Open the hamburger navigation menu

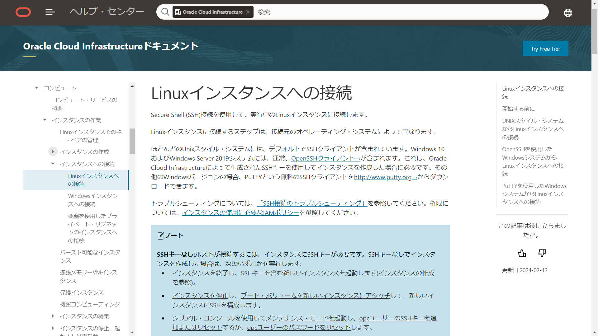pos(50,12)
